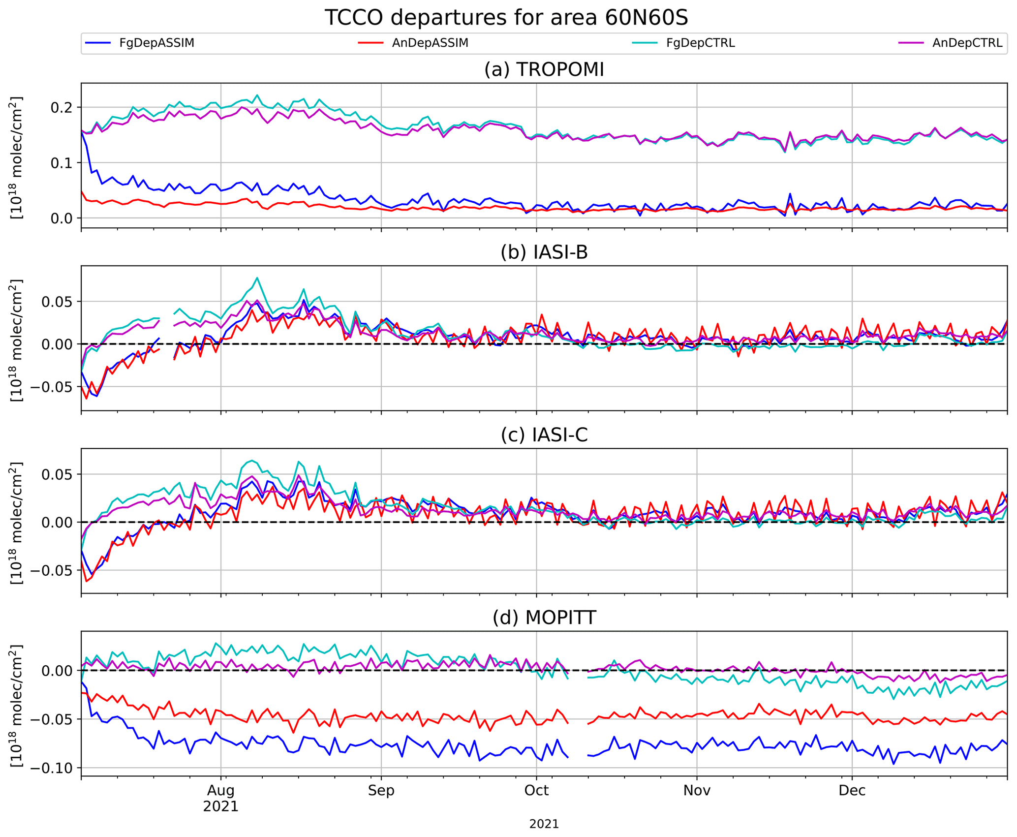Image resolution: width=1017 pixels, height=837 pixels.
Task: Click the cyan FgDepCTRL legend line swatch
Action: click(x=645, y=43)
